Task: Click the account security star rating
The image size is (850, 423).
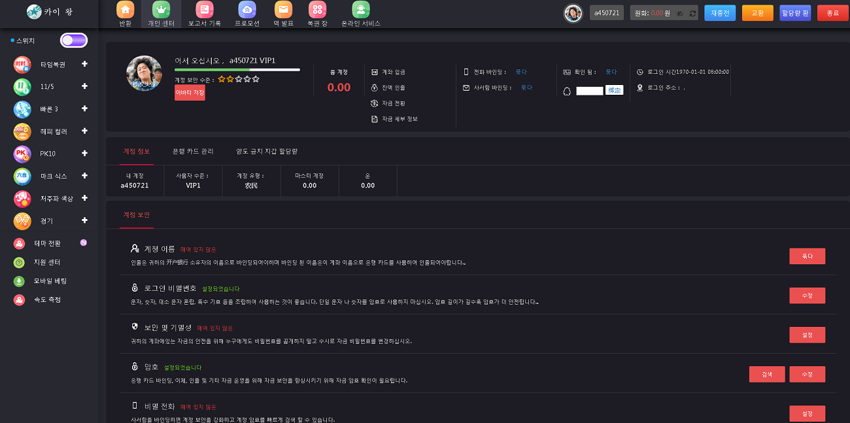Action: [239, 79]
